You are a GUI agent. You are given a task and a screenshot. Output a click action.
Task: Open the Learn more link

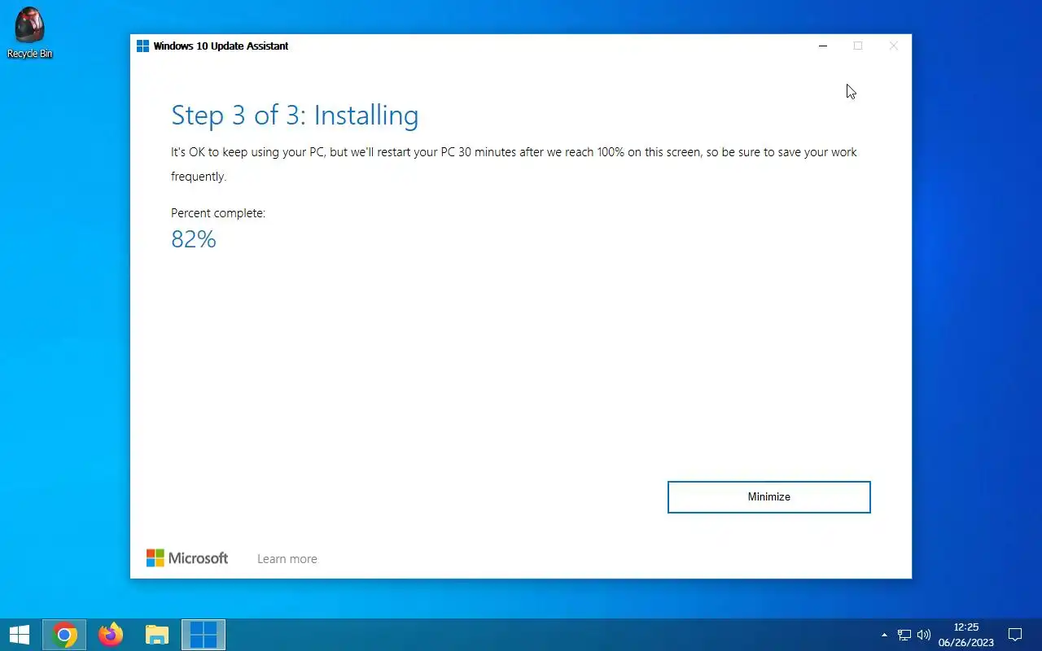coord(287,559)
